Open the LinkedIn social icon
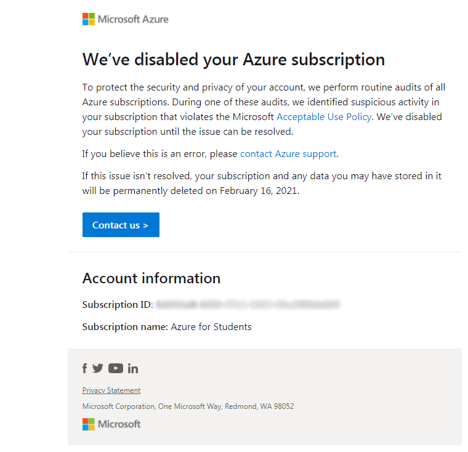This screenshot has height=452, width=468. click(133, 369)
